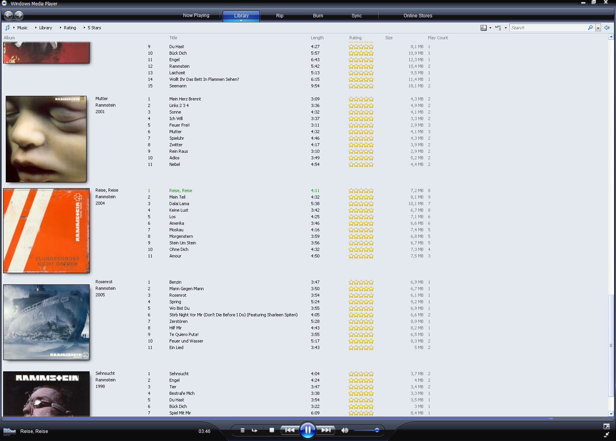Stop playback with the Stop button
Screen dimensions: 616x441
[272, 430]
